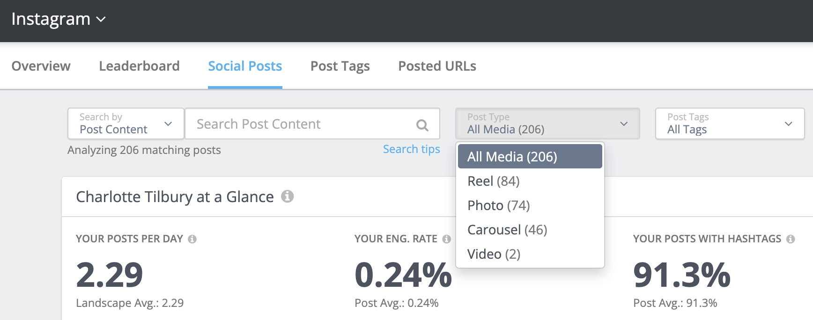Click info icon next to Your Eng. Rate
This screenshot has height=320, width=813.
446,239
